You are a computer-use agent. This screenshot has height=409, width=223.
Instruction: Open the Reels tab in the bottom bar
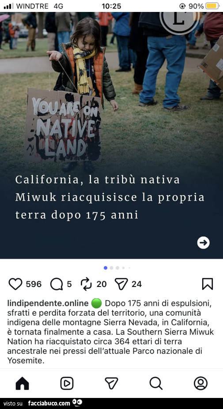67,383
